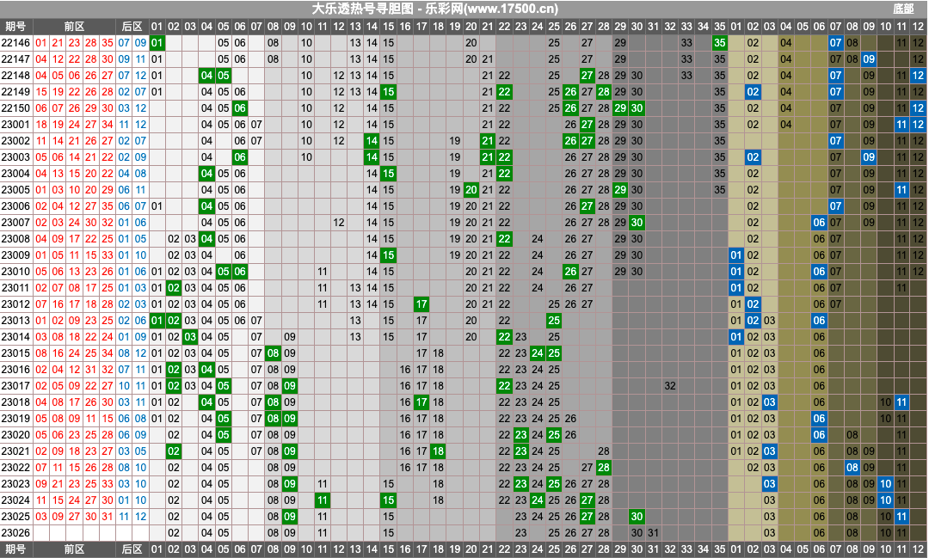Click the lone 32 cell in row 23017

pyautogui.click(x=669, y=386)
